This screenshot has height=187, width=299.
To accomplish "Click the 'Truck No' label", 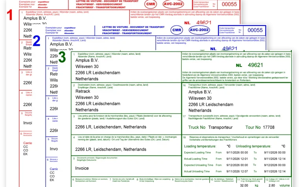I will pos(197,128).
